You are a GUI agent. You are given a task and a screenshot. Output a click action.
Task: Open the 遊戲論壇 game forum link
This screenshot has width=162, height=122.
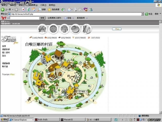[x=6, y=63]
